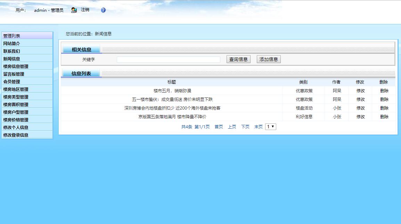Click the logout user icon beside 注销

point(73,10)
